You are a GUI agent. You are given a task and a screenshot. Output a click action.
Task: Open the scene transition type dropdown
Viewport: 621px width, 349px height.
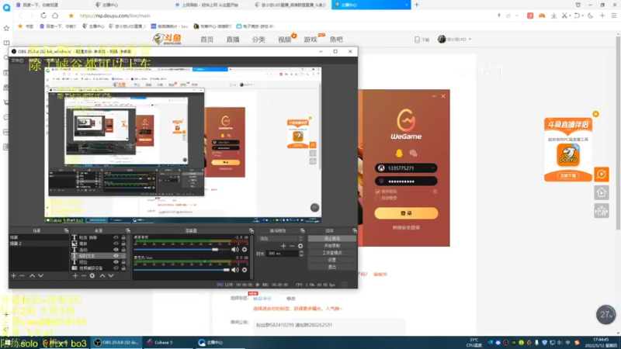coord(281,239)
